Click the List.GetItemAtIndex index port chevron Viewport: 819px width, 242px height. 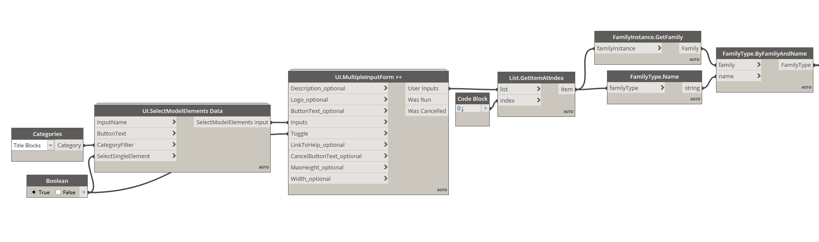538,100
